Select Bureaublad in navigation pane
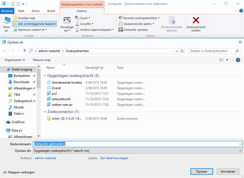The image size is (244, 178). (21, 76)
